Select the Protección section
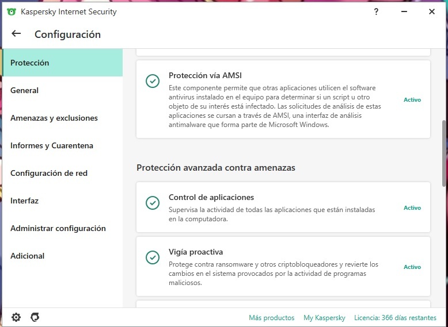This screenshot has width=448, height=327. (63, 63)
